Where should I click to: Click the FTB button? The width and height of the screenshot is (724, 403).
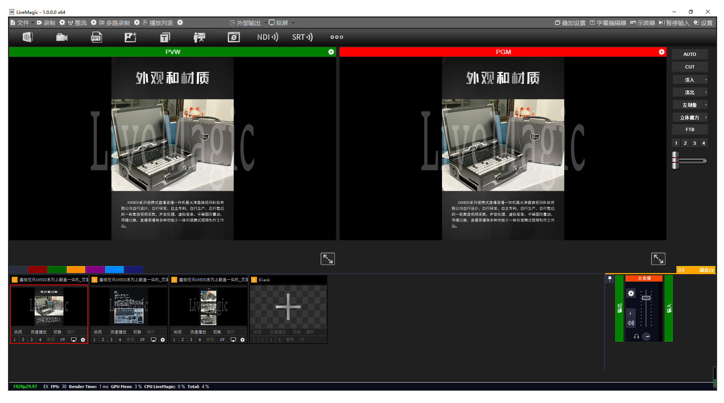[x=690, y=129]
